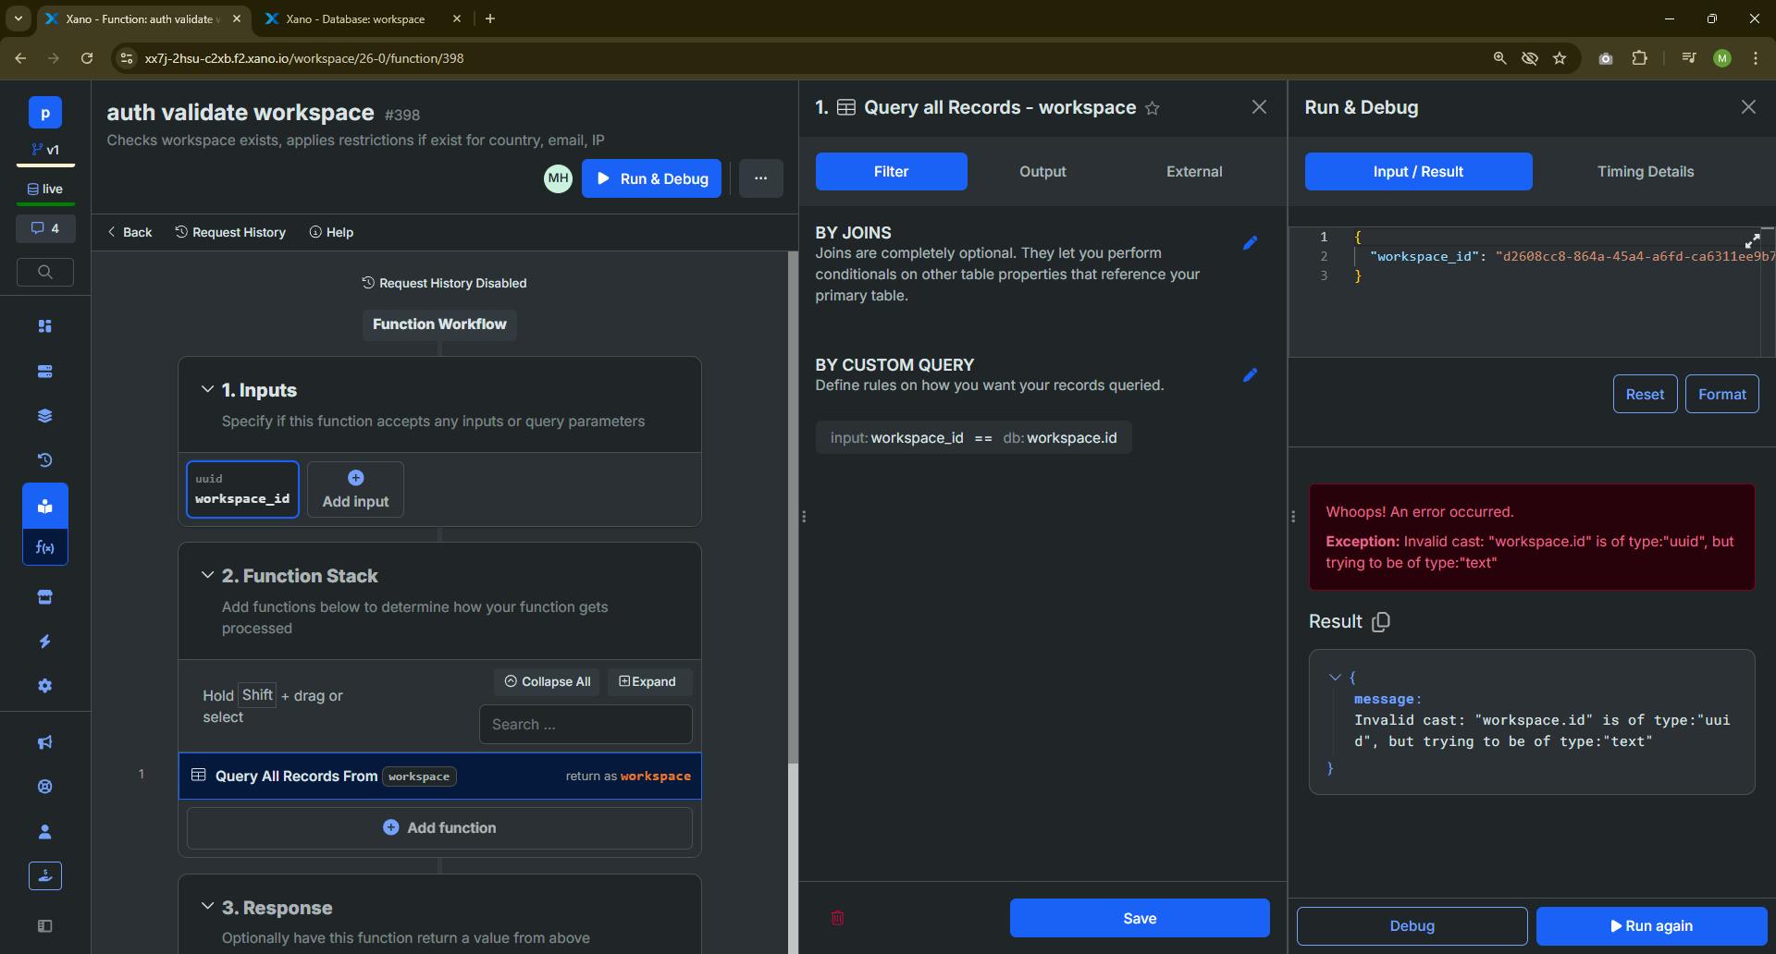Edit the By Custom Query section with pencil
This screenshot has width=1776, height=954.
[x=1251, y=375]
